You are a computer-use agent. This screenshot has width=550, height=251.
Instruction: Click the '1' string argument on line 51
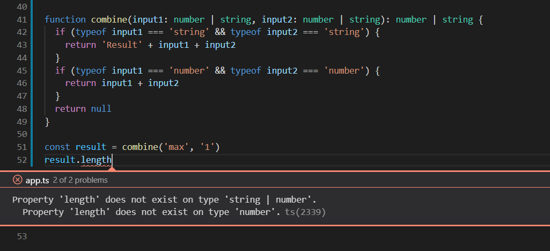(x=207, y=147)
